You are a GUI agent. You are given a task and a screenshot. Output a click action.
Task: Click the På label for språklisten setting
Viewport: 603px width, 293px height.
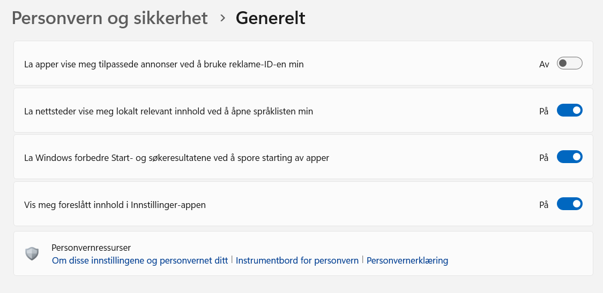(544, 111)
